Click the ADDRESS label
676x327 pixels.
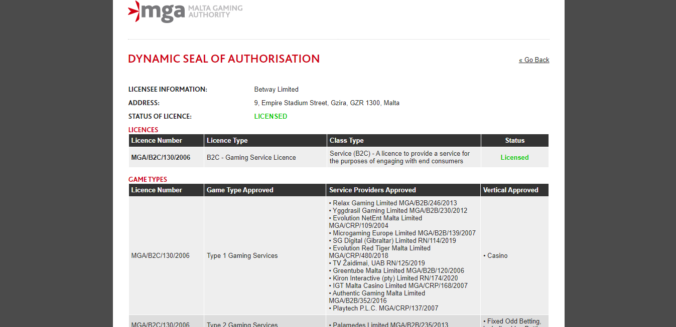tap(144, 103)
